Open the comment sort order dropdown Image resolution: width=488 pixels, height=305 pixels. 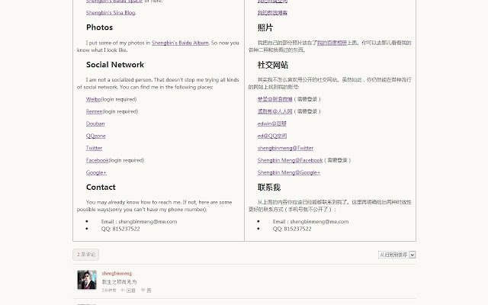tap(396, 255)
